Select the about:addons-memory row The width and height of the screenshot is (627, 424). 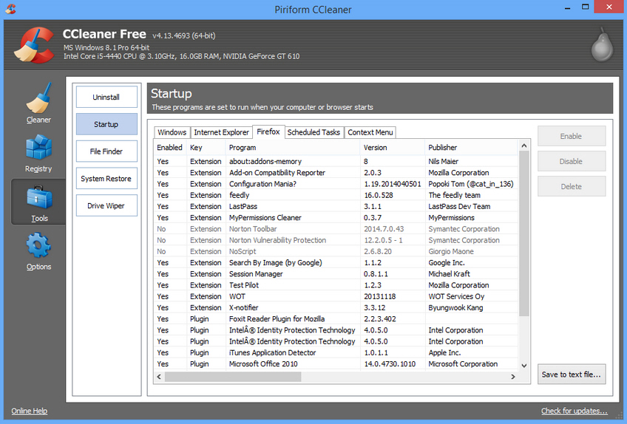(336, 162)
